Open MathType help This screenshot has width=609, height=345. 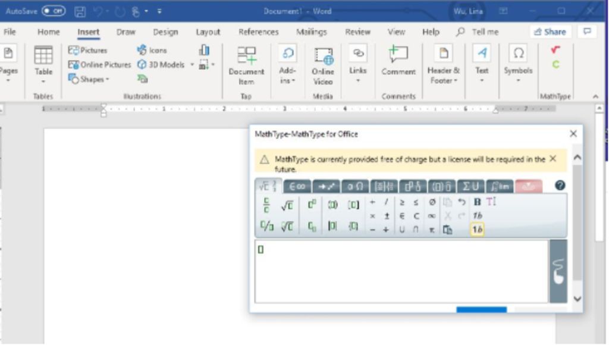click(x=560, y=186)
